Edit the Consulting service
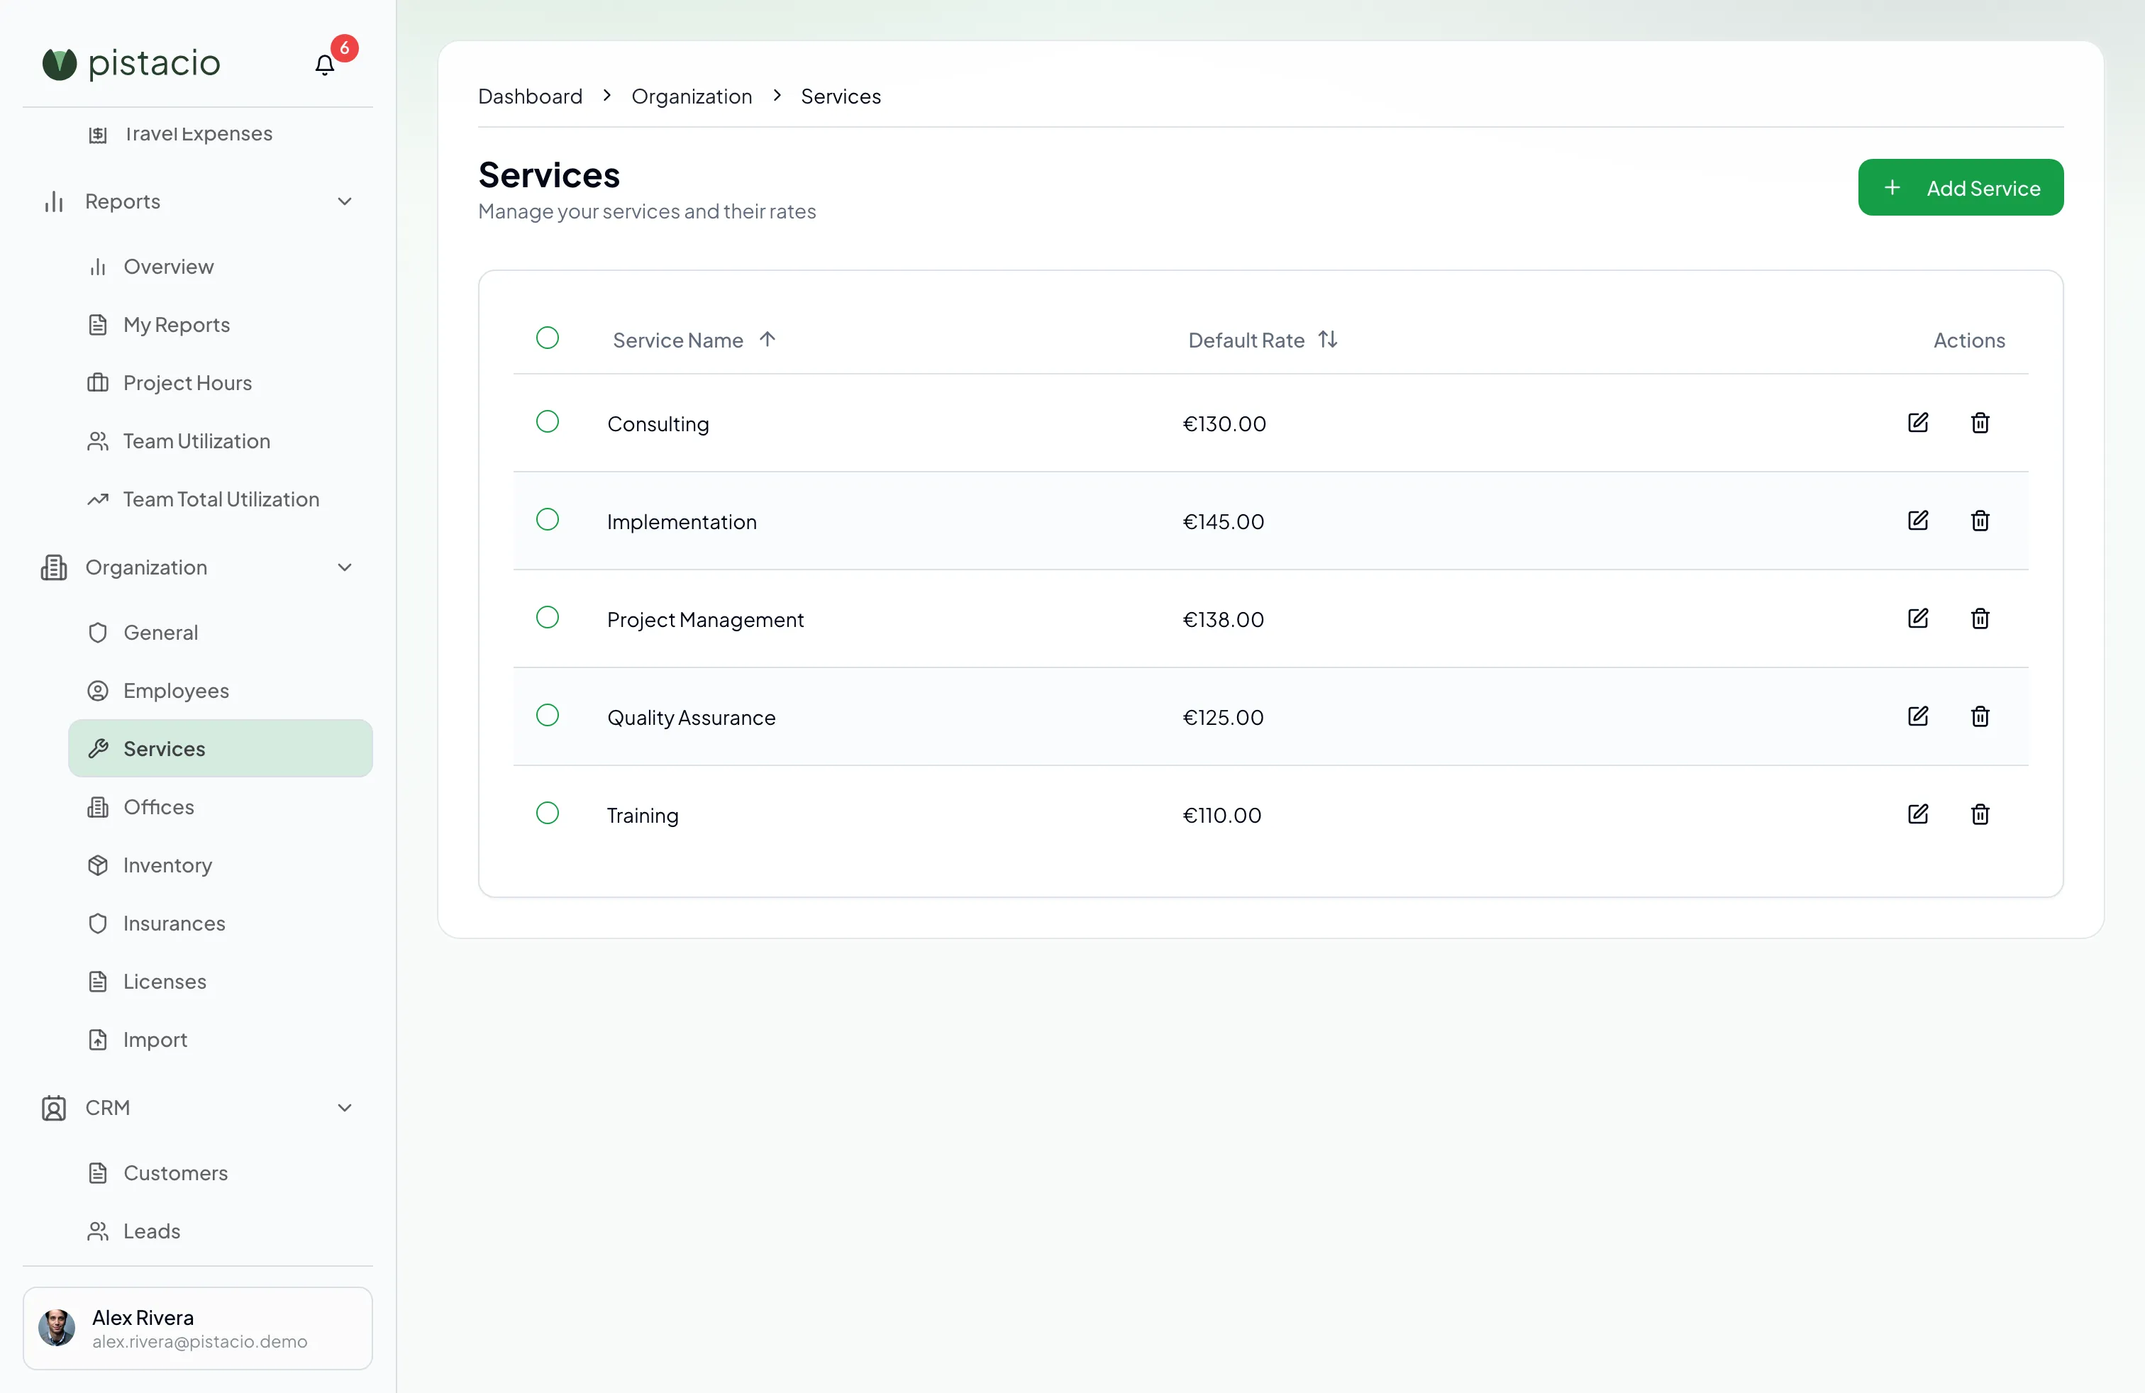Image resolution: width=2145 pixels, height=1393 pixels. pyautogui.click(x=1918, y=423)
